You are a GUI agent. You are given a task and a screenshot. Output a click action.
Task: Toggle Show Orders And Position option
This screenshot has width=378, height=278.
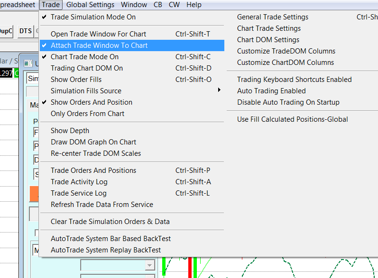[x=92, y=102]
